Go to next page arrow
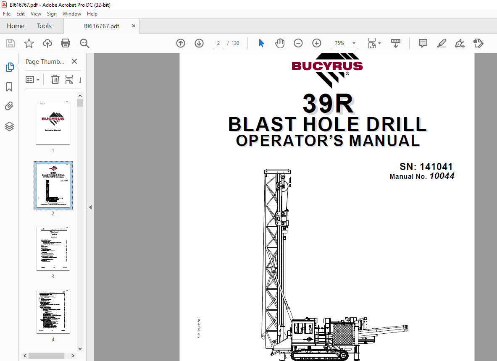The image size is (497, 361). point(199,43)
